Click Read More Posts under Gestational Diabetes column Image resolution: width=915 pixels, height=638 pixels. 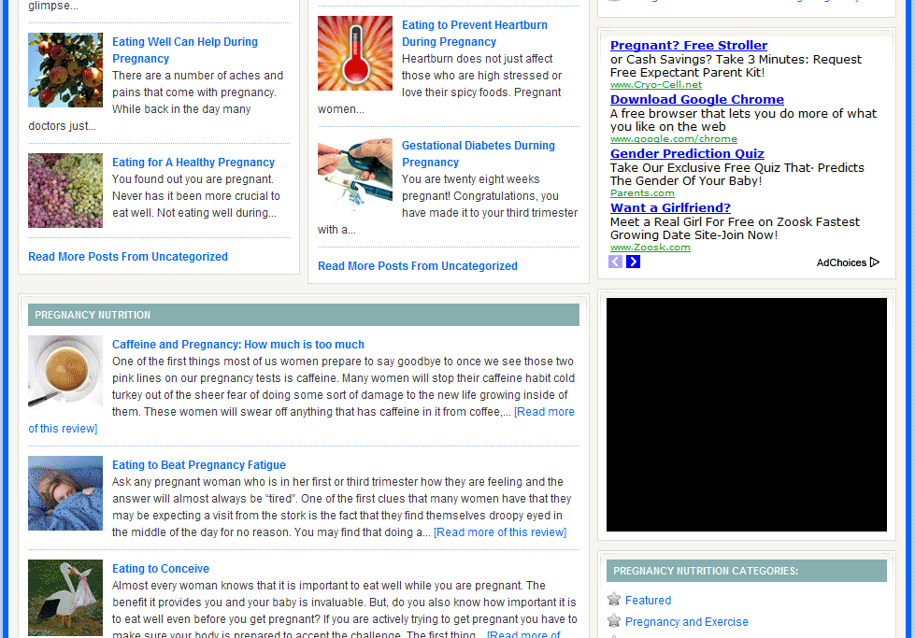click(x=417, y=266)
